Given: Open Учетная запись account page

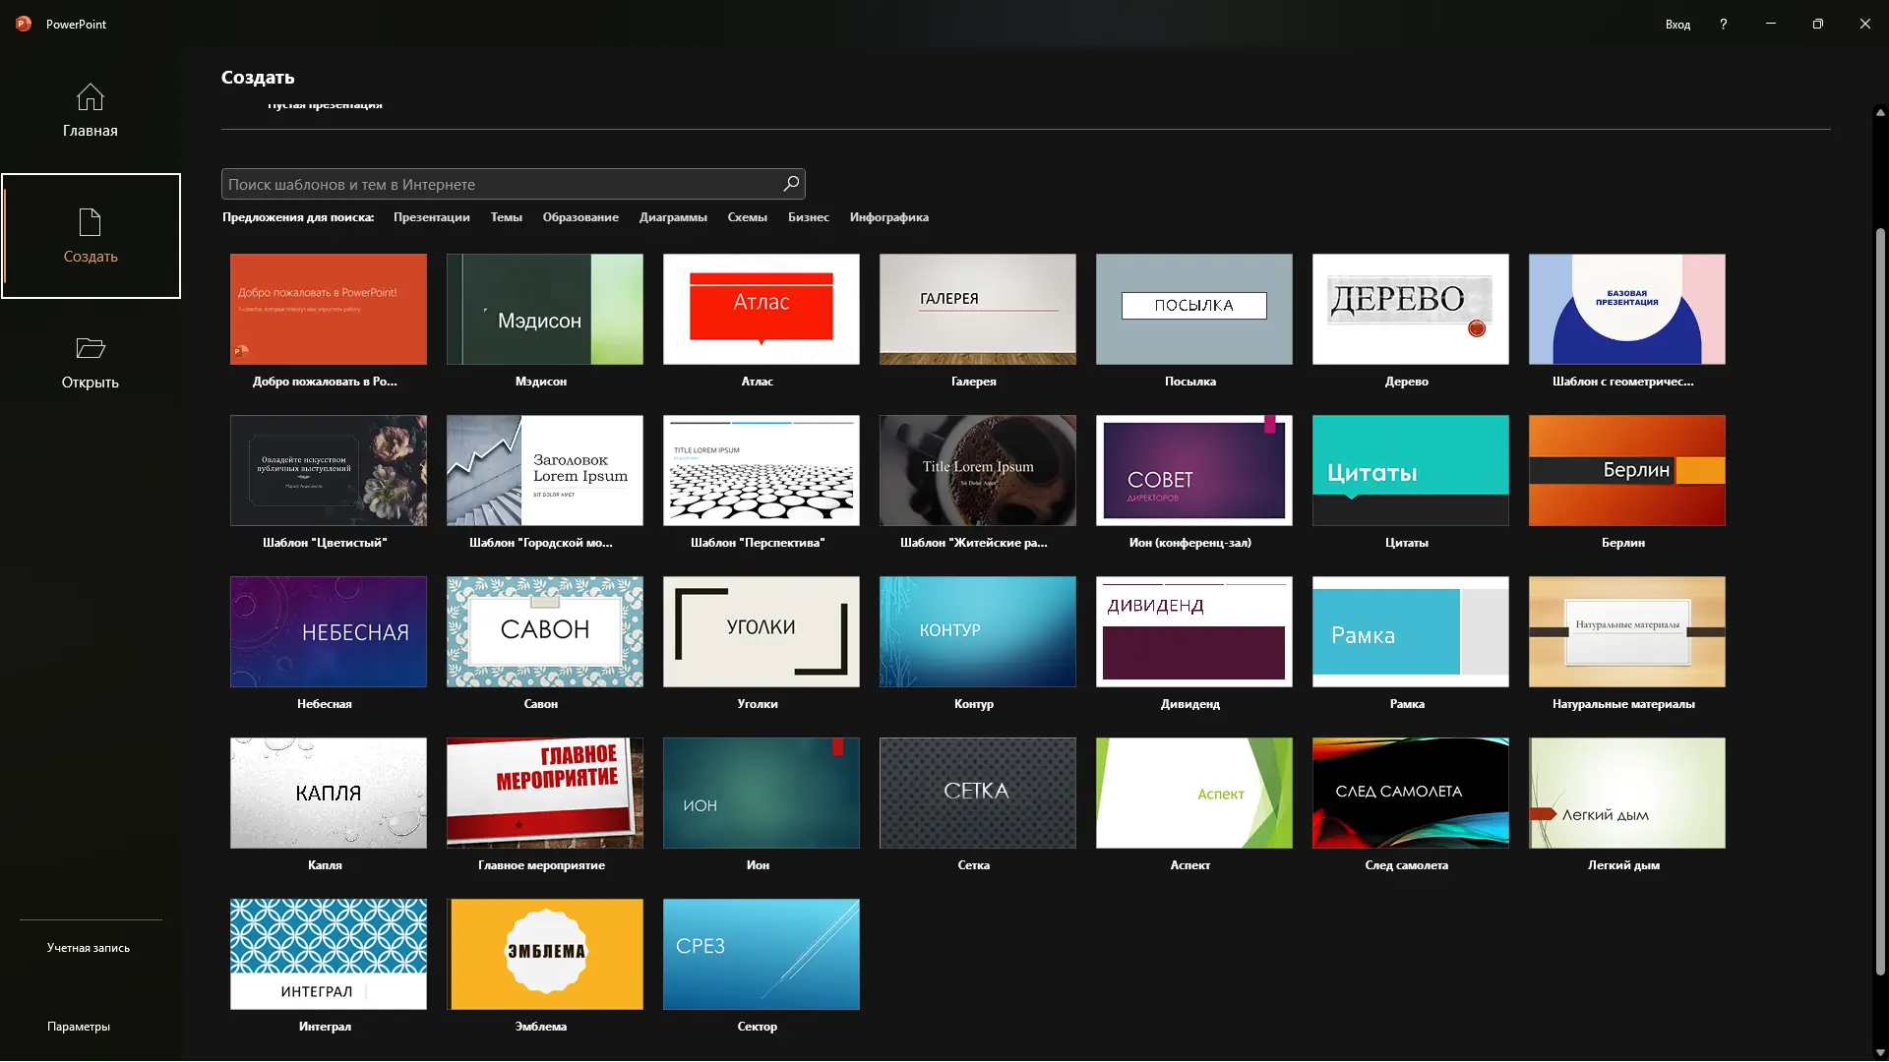Looking at the screenshot, I should [x=89, y=948].
